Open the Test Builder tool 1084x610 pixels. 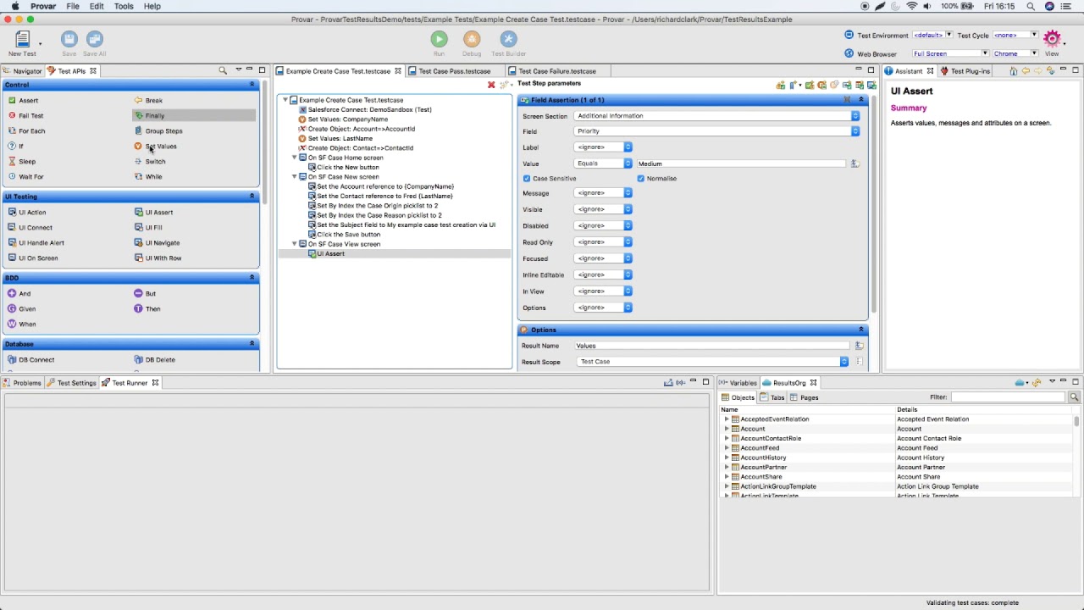[508, 40]
